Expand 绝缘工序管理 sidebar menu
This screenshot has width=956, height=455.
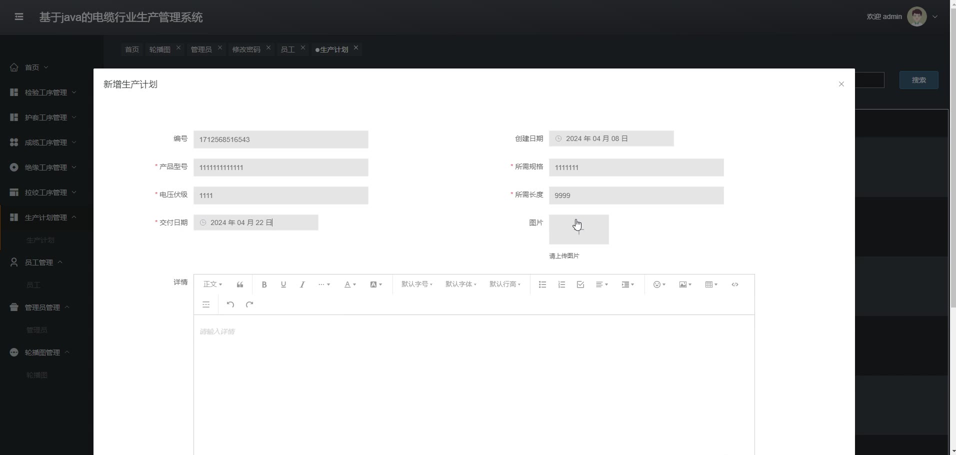pos(46,167)
